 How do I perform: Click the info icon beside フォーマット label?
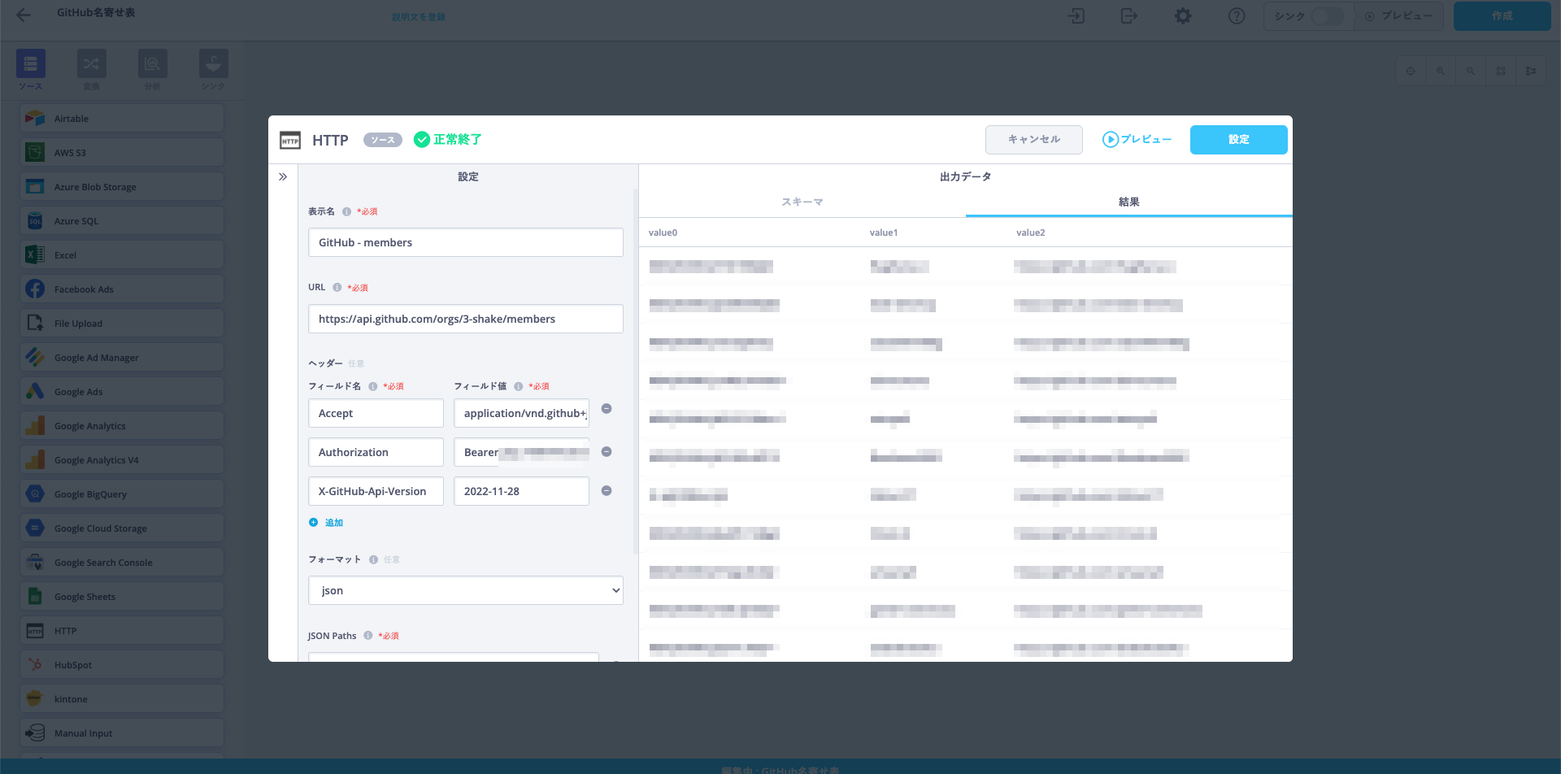tap(373, 559)
